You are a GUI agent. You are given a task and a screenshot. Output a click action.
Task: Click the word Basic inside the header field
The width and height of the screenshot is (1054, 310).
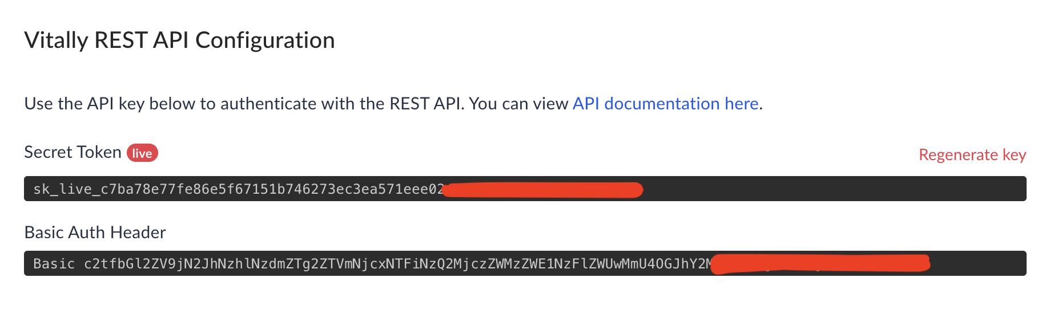click(x=54, y=264)
